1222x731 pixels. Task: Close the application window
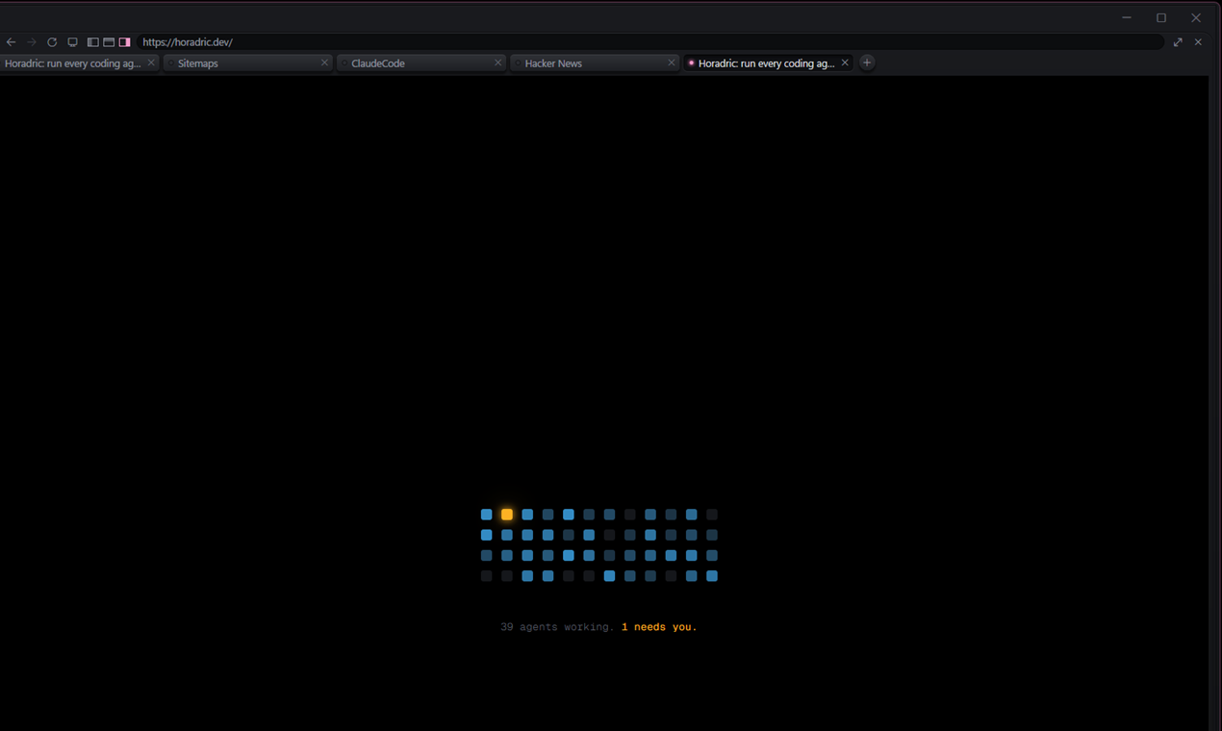tap(1196, 17)
